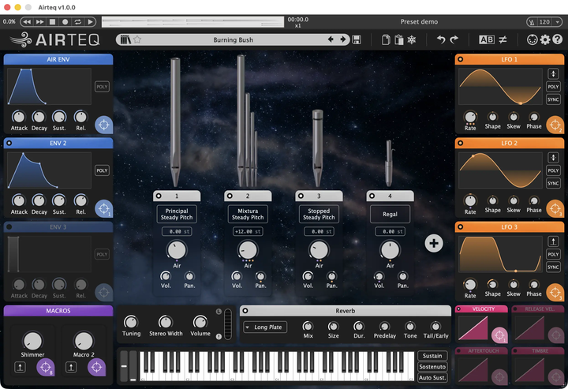This screenshot has height=389, width=568.
Task: Toggle the Auto Sust. button
Action: 432,377
